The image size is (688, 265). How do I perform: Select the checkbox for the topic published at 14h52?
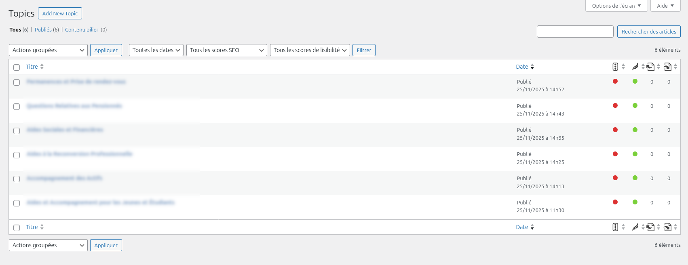(17, 82)
